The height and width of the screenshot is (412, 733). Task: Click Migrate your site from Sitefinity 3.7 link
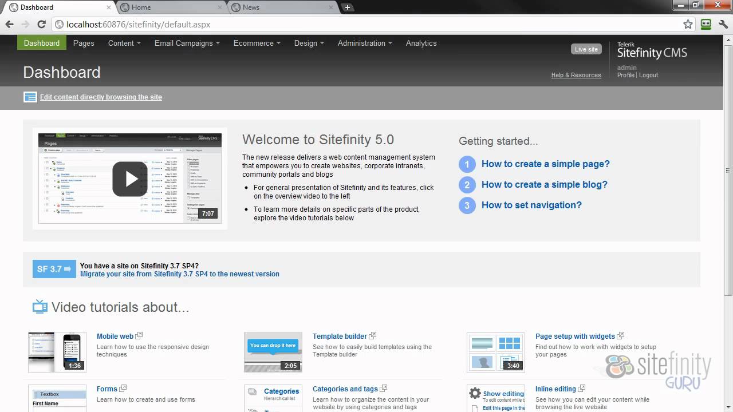(180, 274)
